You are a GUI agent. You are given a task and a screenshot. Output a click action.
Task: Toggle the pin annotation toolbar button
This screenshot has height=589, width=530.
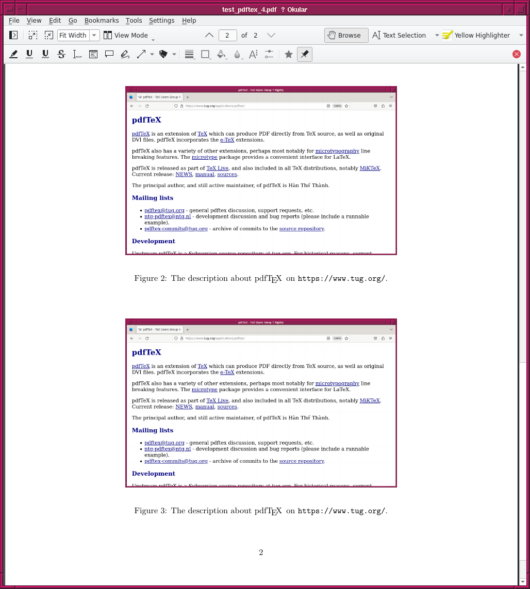click(305, 54)
